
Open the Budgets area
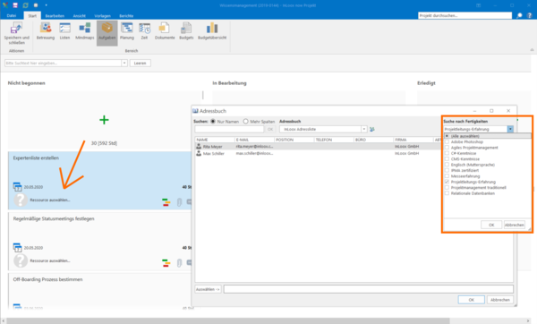(x=186, y=31)
